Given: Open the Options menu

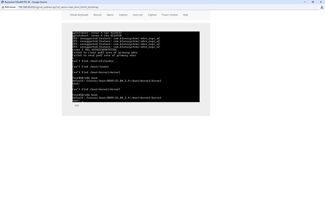Looking at the screenshot, I should click(x=123, y=15).
